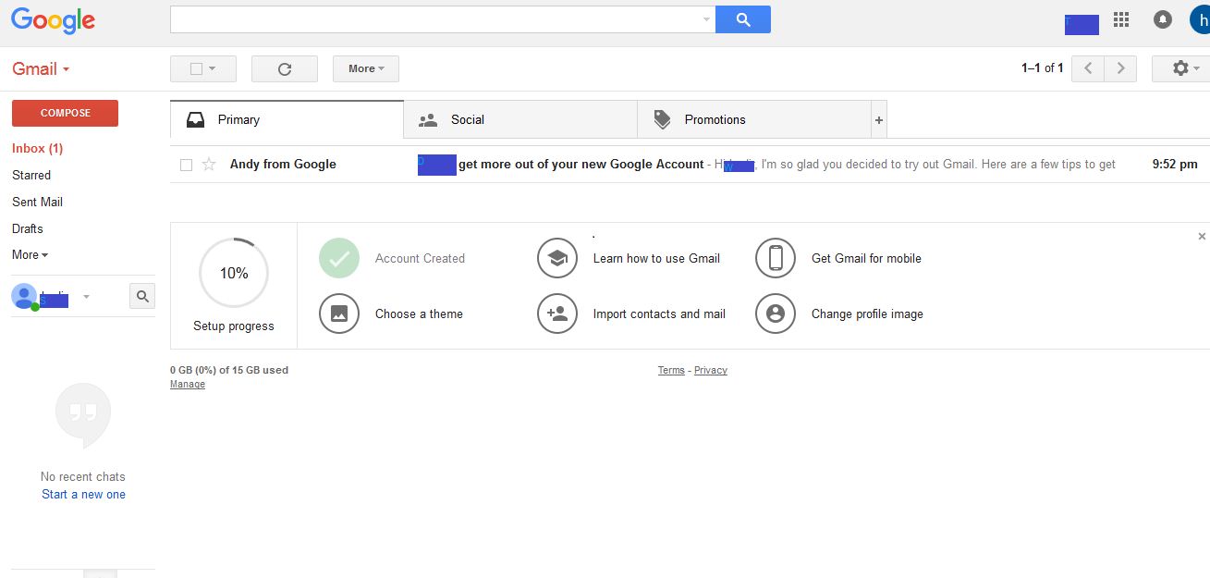Open the More actions dropdown
Image resolution: width=1210 pixels, height=578 pixels.
pyautogui.click(x=366, y=68)
